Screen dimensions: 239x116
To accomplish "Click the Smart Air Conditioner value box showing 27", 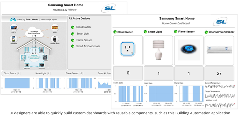I will click(x=219, y=74).
